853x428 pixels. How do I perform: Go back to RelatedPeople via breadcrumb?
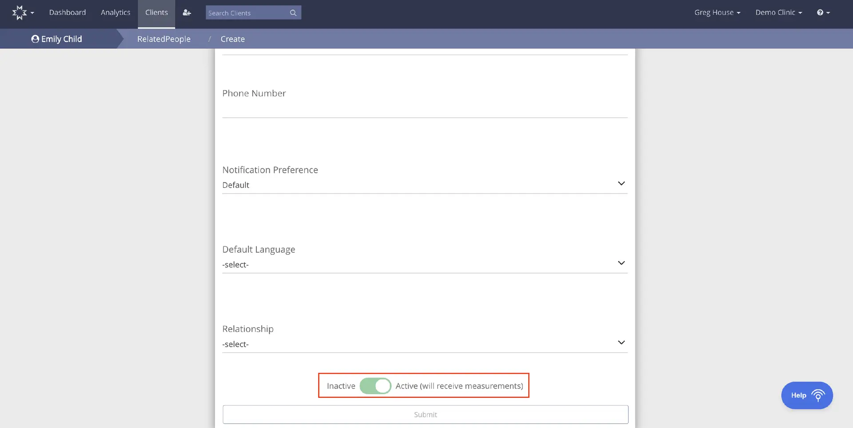[163, 39]
